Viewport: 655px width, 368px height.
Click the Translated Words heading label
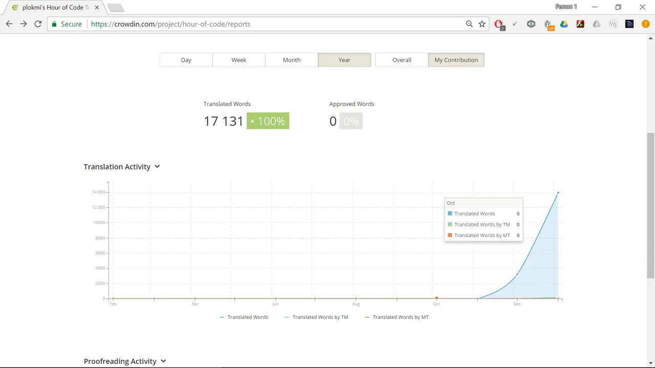tap(227, 104)
